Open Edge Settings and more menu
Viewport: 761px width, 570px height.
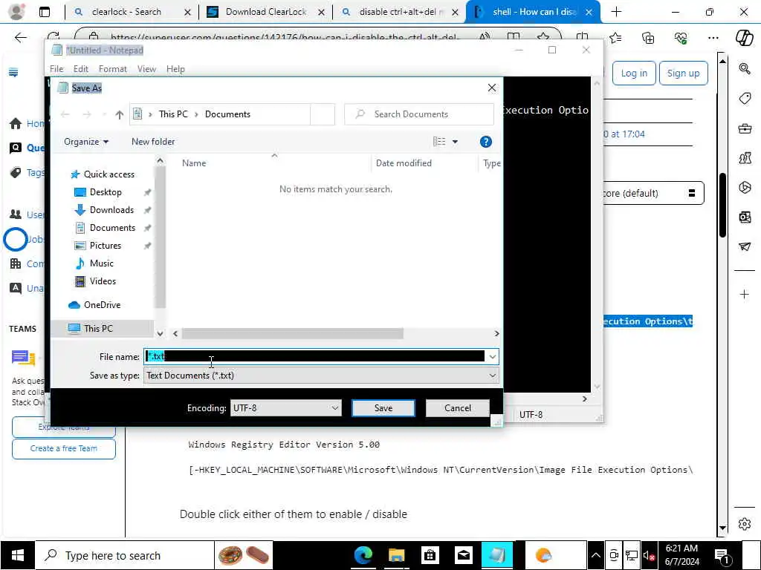click(x=713, y=37)
